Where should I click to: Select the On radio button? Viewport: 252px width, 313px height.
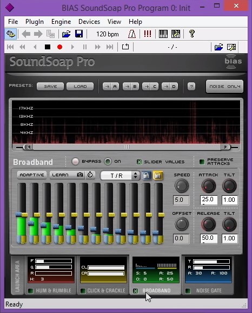click(x=108, y=162)
